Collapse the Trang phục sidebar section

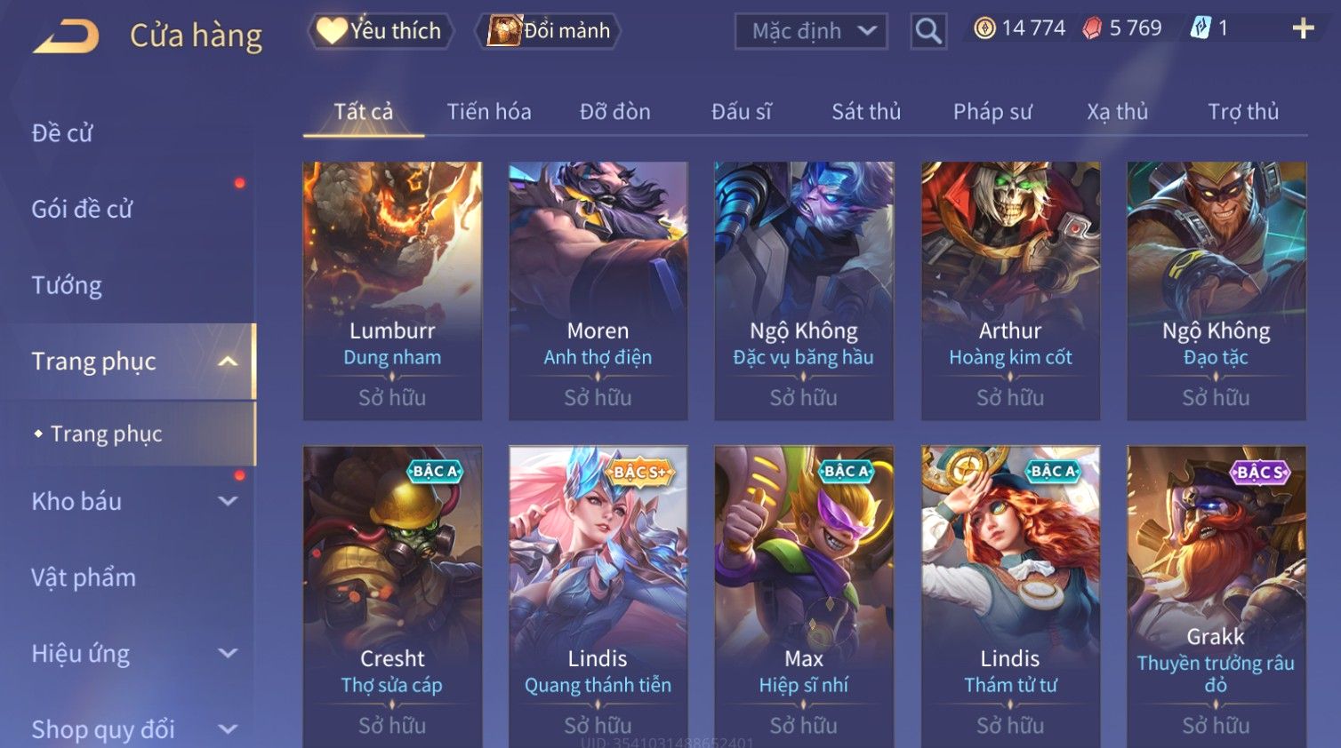pos(228,362)
